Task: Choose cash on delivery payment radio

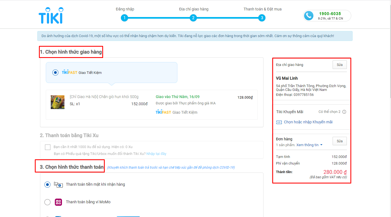Action: (x=47, y=185)
